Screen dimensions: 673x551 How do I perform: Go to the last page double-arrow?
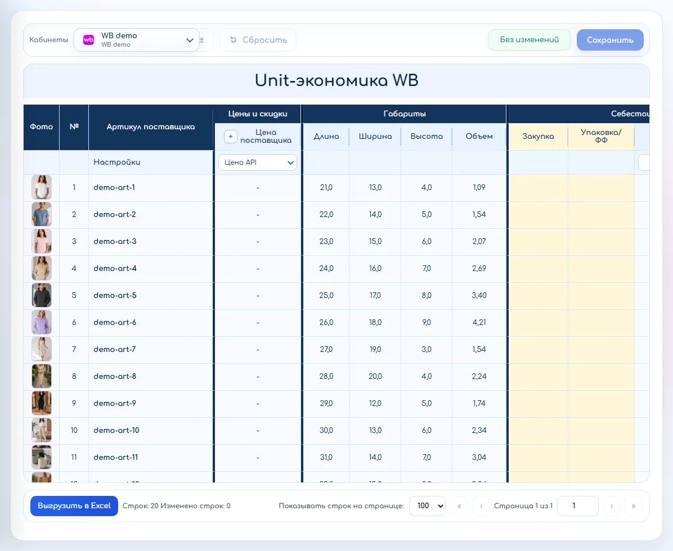click(x=634, y=506)
